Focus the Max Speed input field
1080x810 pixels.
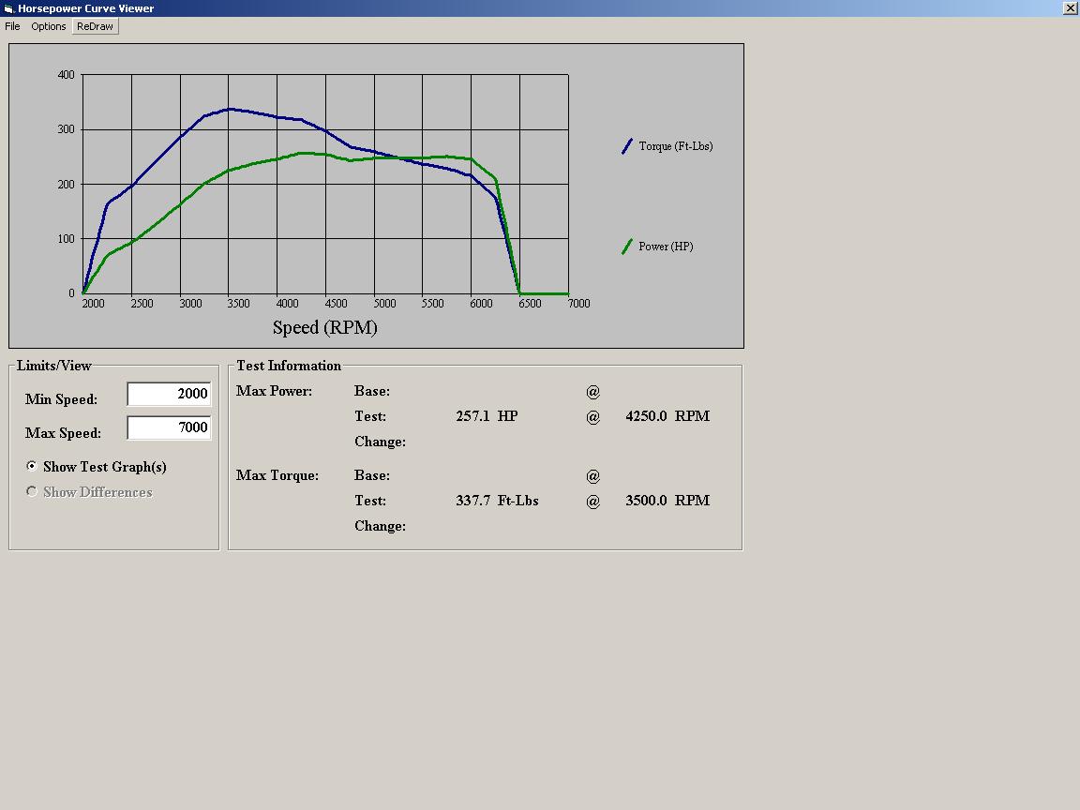click(x=169, y=427)
